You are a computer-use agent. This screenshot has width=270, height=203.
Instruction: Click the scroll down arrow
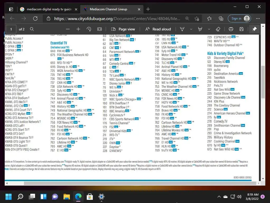pos(263,179)
